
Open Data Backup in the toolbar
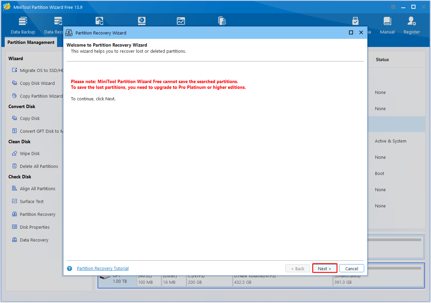tap(23, 25)
